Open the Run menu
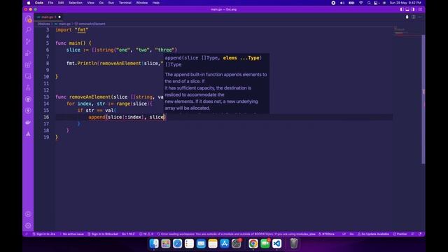448x252 pixels. [111, 3]
